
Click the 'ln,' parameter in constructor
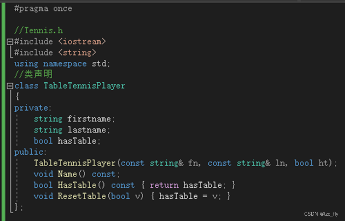click(x=282, y=163)
